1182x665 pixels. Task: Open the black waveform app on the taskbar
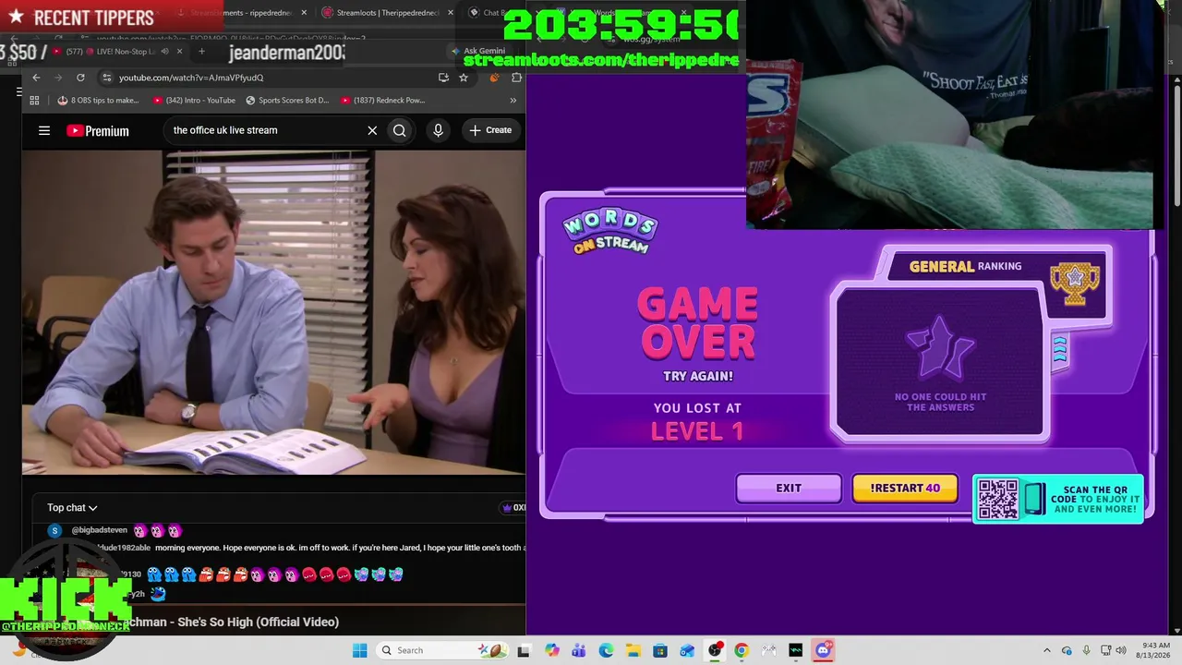[x=796, y=650]
